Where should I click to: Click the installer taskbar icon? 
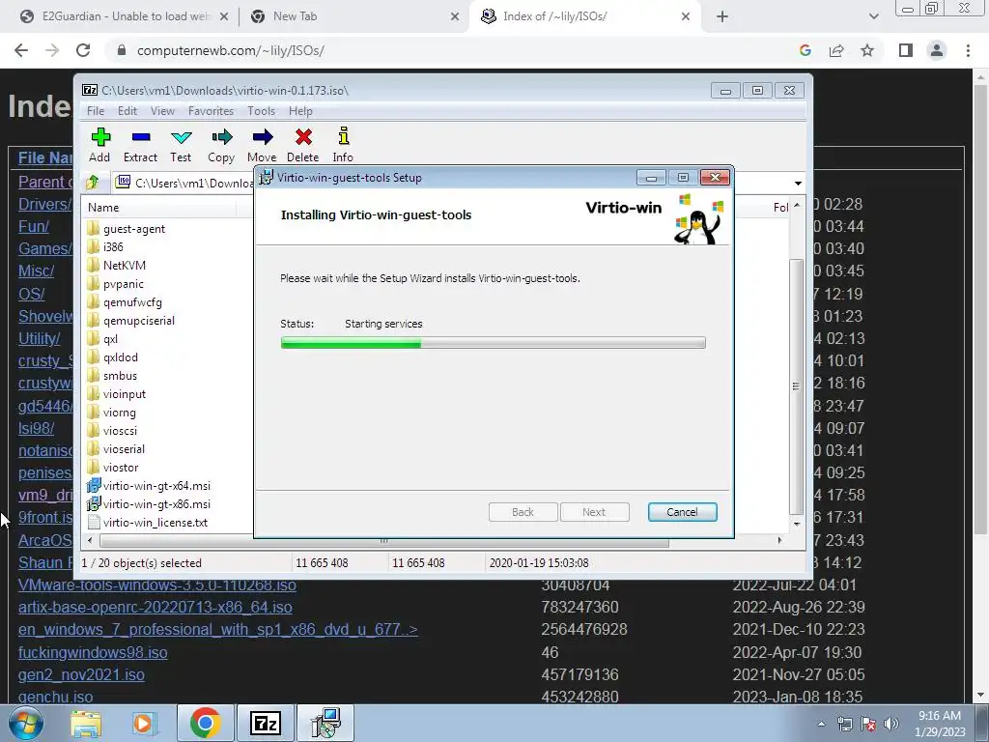tap(326, 723)
